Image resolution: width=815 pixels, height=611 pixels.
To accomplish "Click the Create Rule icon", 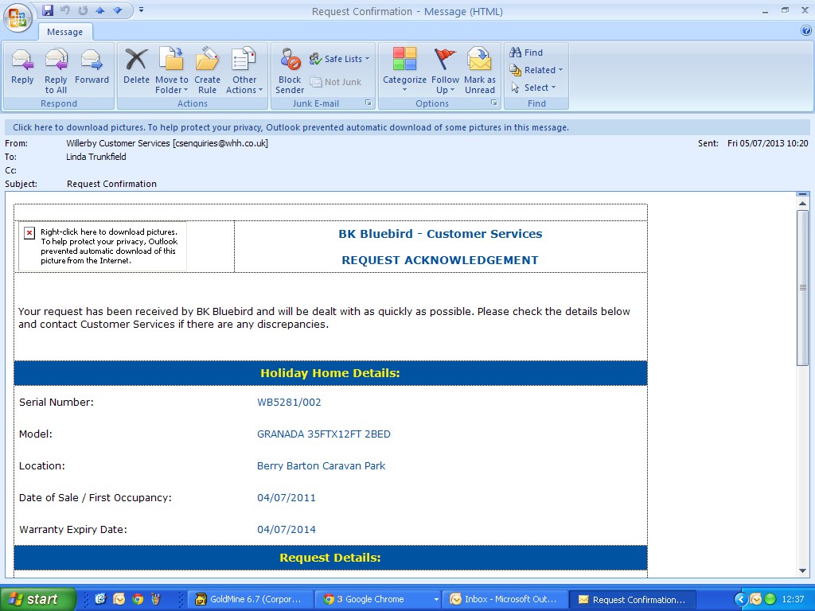I will pyautogui.click(x=207, y=70).
